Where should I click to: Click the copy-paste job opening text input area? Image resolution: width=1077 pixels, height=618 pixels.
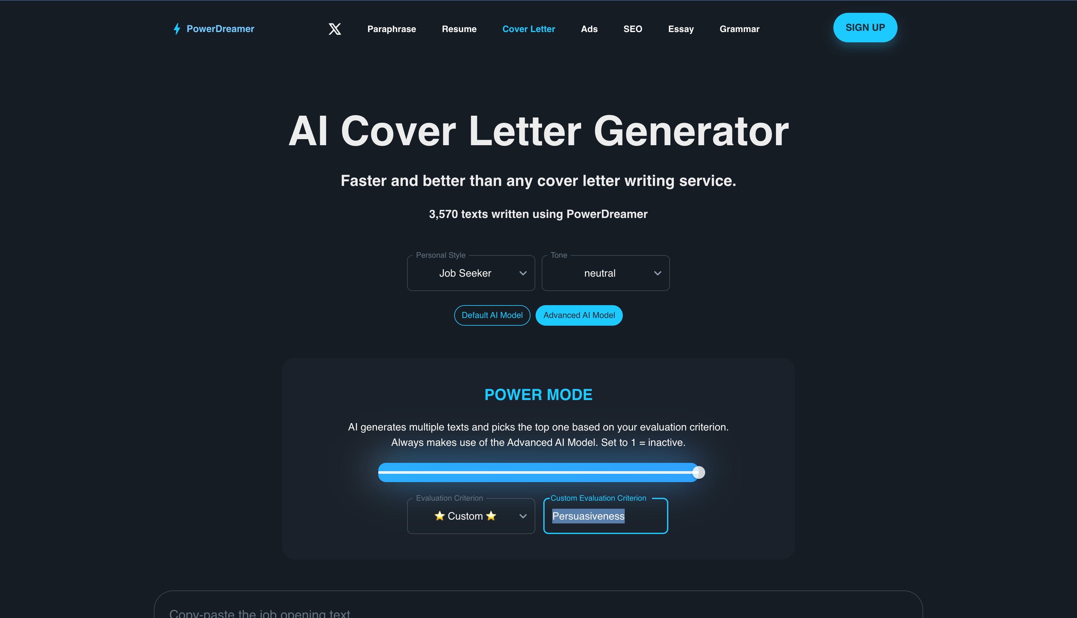click(x=538, y=613)
